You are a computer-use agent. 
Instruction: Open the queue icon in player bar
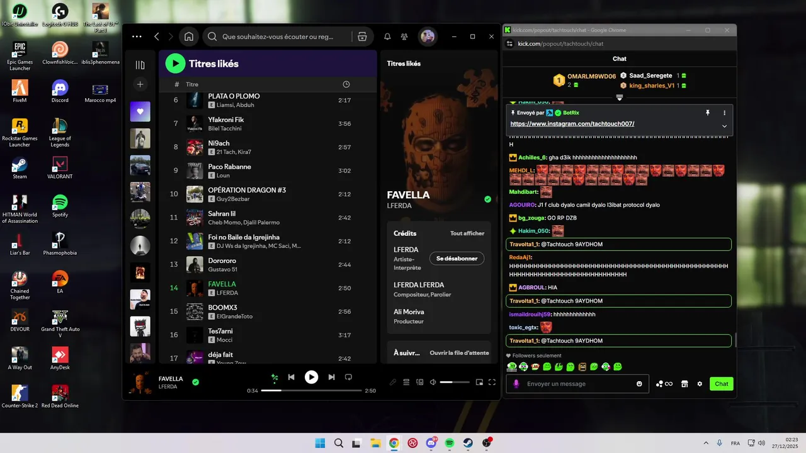(406, 382)
